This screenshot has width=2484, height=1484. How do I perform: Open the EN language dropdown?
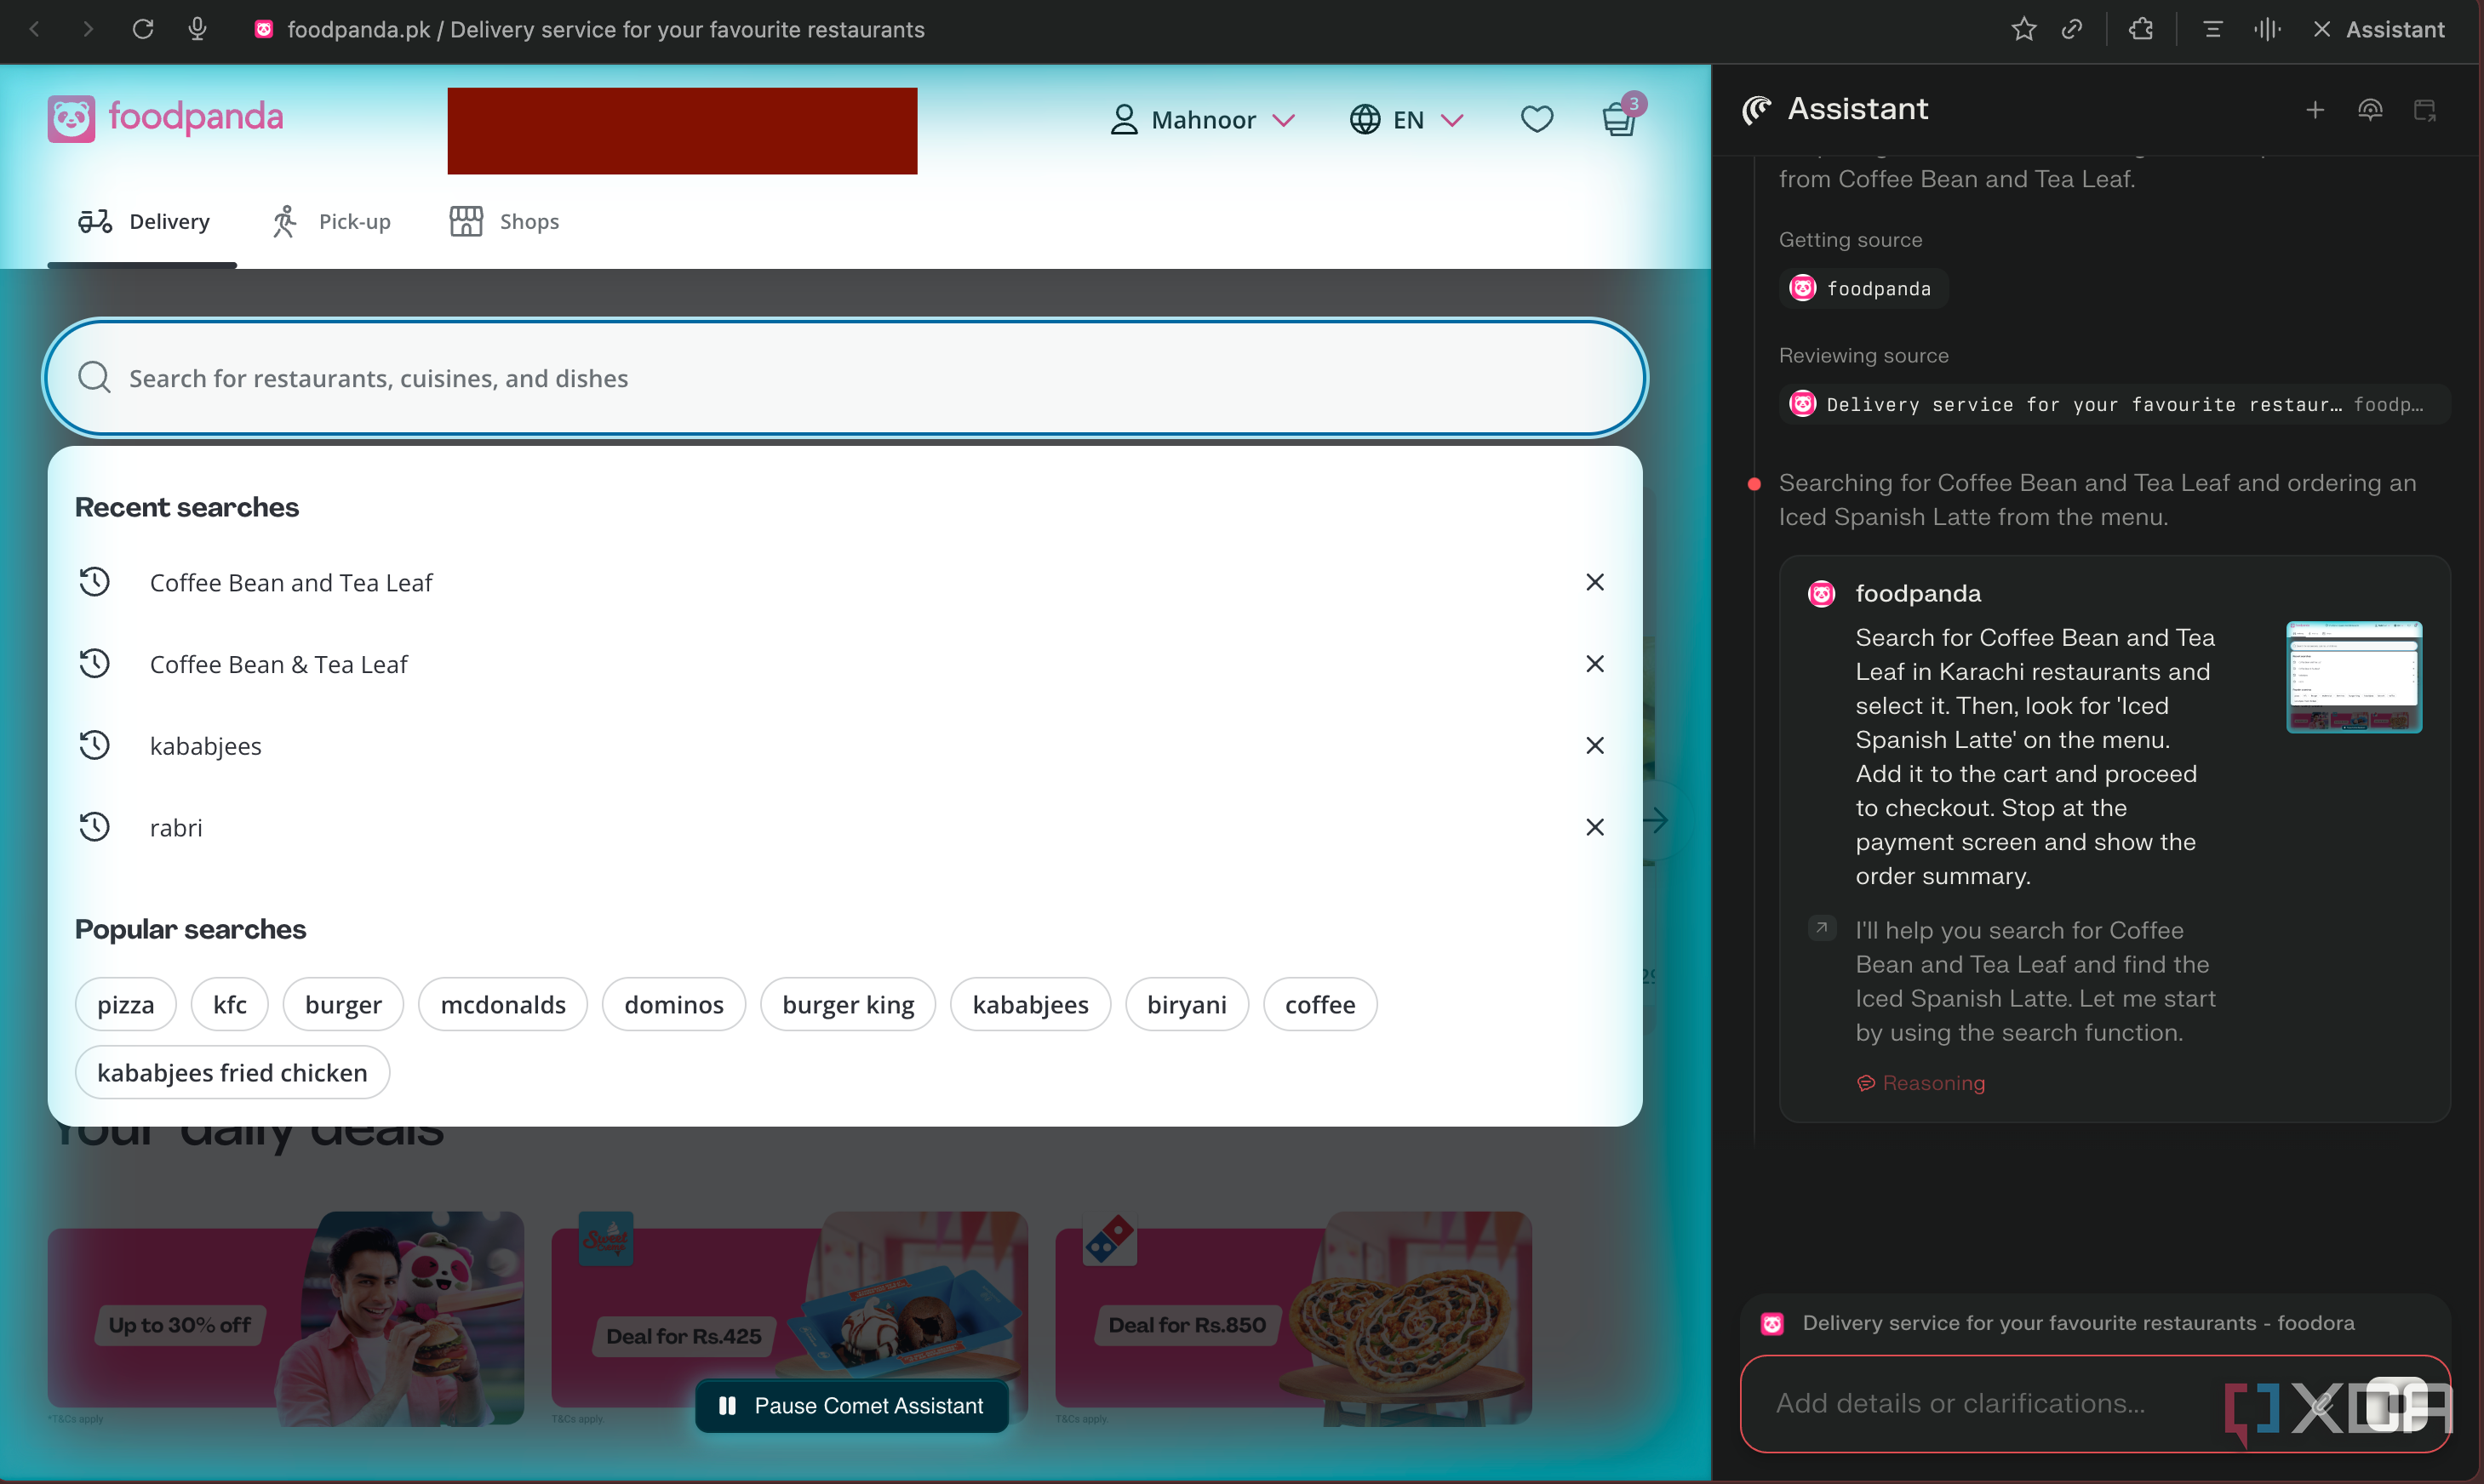point(1405,120)
